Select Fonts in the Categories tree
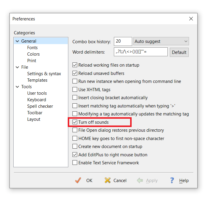 pyautogui.click(x=32, y=48)
